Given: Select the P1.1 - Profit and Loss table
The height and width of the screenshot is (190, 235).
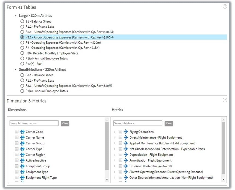Looking at the screenshot, I should click(x=22, y=80).
